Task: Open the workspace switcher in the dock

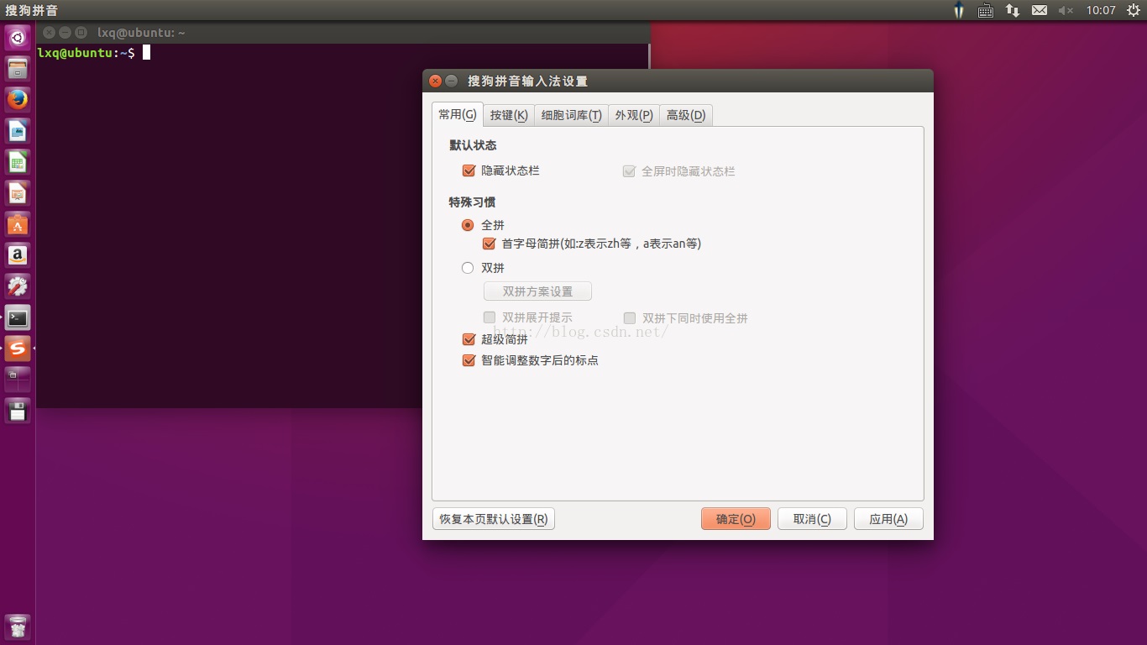Action: pyautogui.click(x=18, y=380)
